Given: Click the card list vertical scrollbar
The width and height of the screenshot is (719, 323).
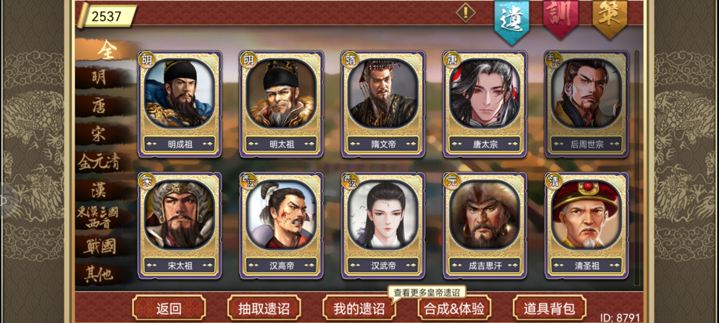Looking at the screenshot, I should coord(637,167).
